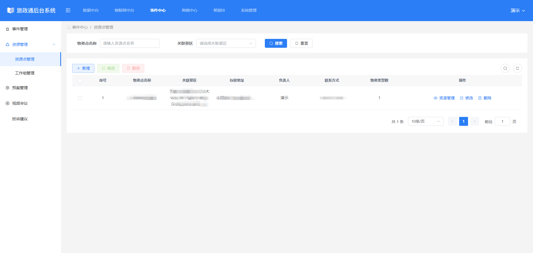Open the 智能BI top menu
533x253 pixels.
point(219,10)
